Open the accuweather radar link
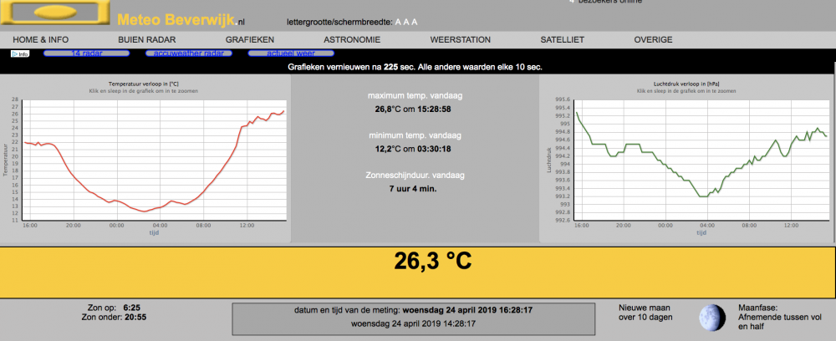 [x=189, y=53]
